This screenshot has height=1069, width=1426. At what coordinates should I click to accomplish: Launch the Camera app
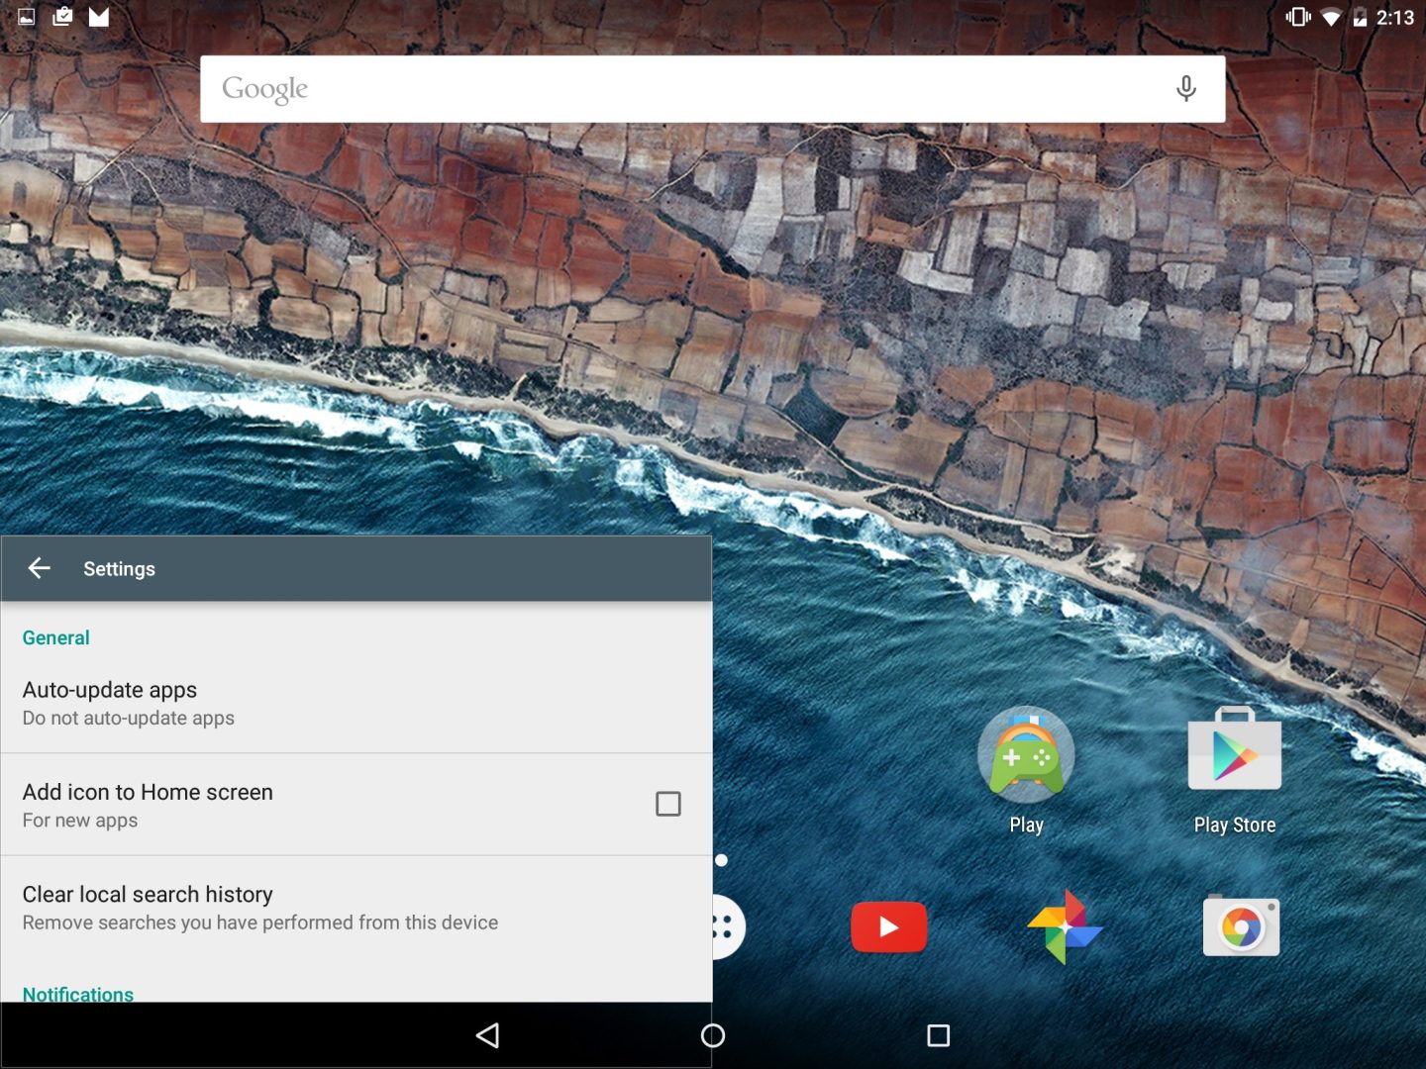point(1241,925)
